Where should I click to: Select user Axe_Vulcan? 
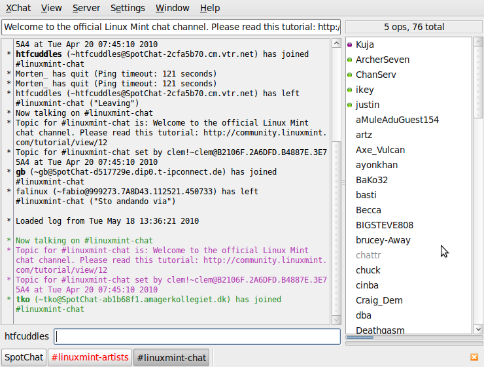(409, 150)
